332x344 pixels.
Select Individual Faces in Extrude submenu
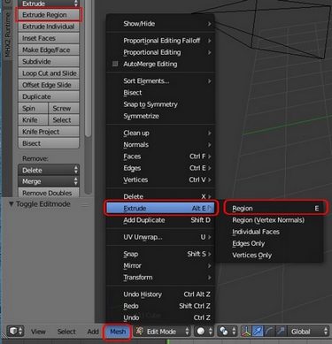256,232
